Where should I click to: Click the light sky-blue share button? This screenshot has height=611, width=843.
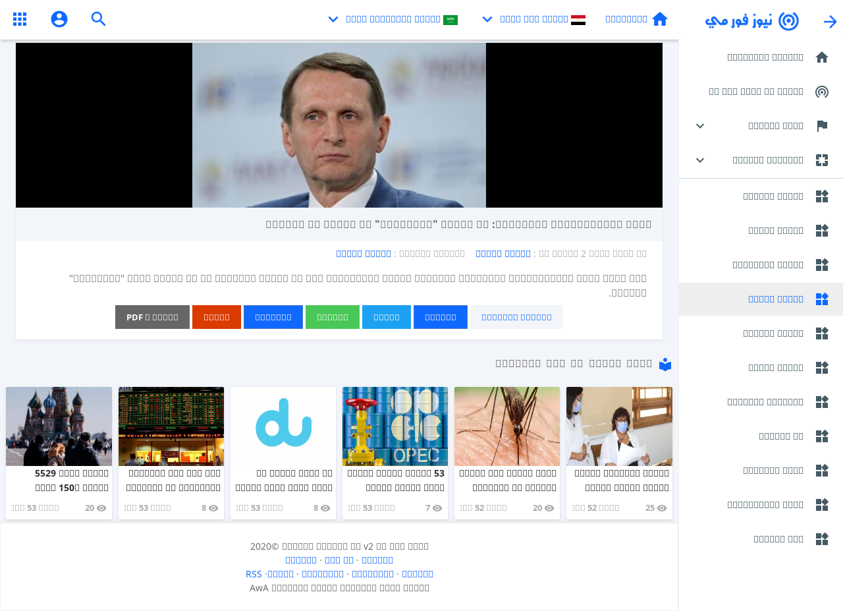click(387, 317)
